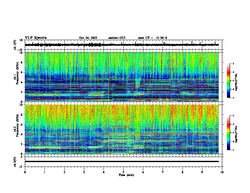Image resolution: width=250 pixels, height=193 pixels.
Task: Click the "-5" tick on ch.3(V) axis
Action: [x=21, y=167]
